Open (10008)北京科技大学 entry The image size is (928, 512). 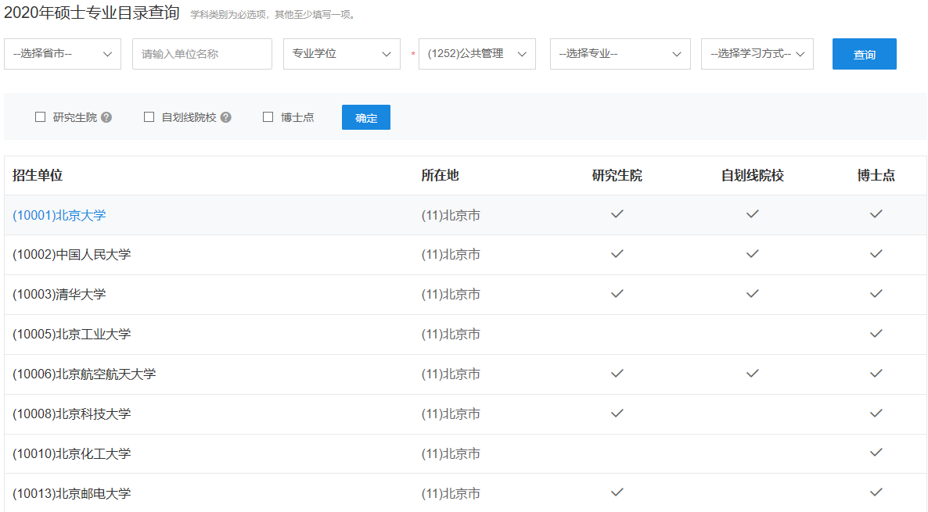click(72, 414)
